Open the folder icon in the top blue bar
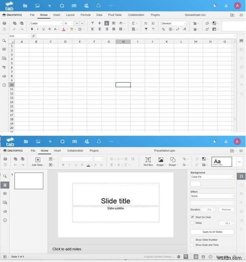Screen dimensions: 246x262 pyautogui.click(x=25, y=6)
